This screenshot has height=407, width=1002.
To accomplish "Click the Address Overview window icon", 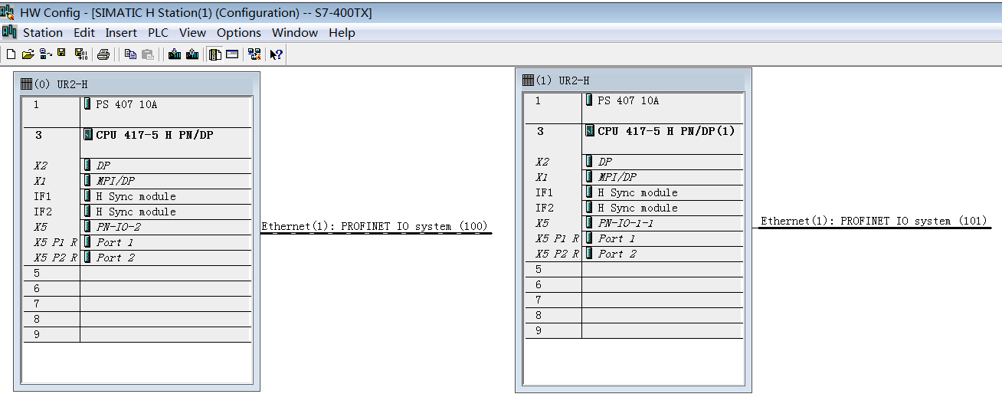I will pyautogui.click(x=232, y=54).
